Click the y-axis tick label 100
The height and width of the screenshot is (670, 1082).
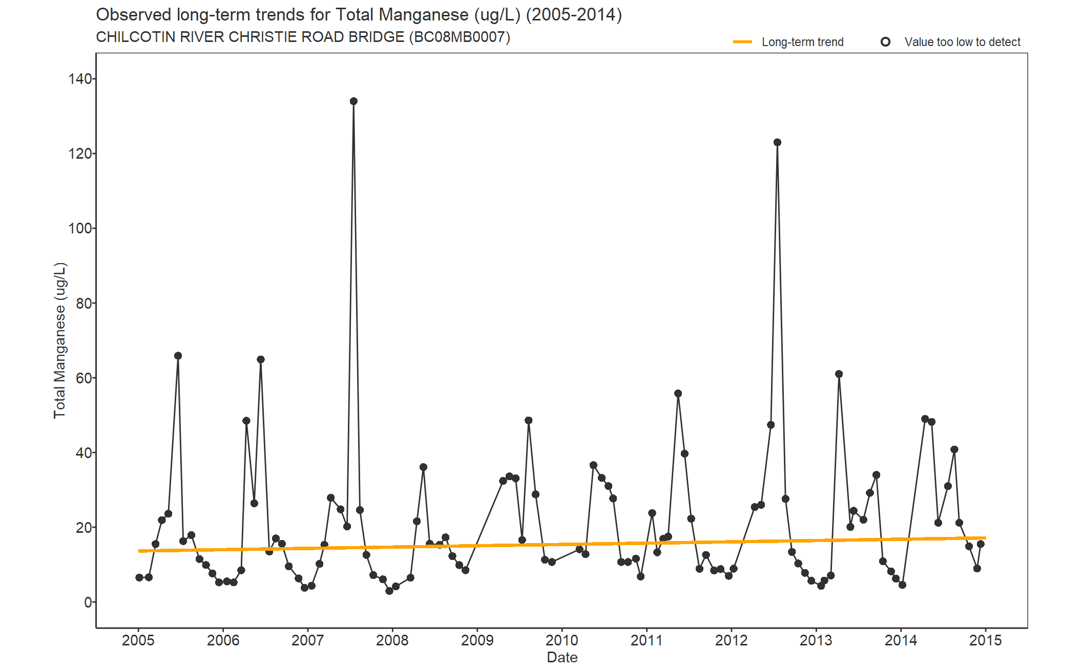(80, 228)
